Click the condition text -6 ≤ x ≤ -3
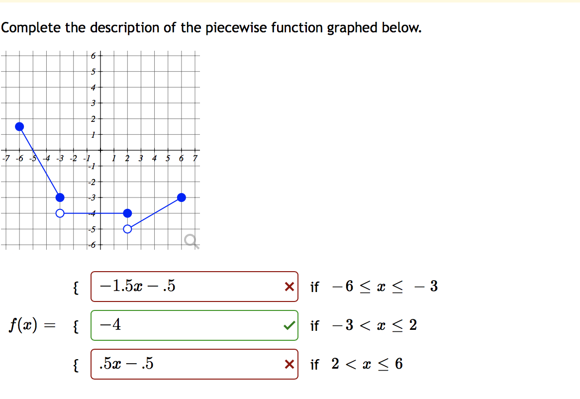Viewport: 580px width, 399px height. (383, 287)
